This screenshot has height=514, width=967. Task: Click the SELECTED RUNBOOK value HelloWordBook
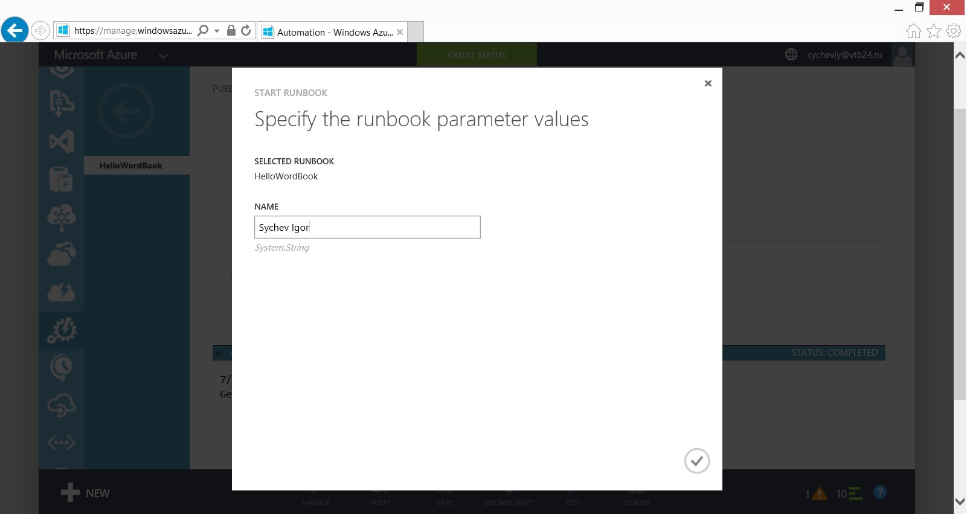click(286, 176)
